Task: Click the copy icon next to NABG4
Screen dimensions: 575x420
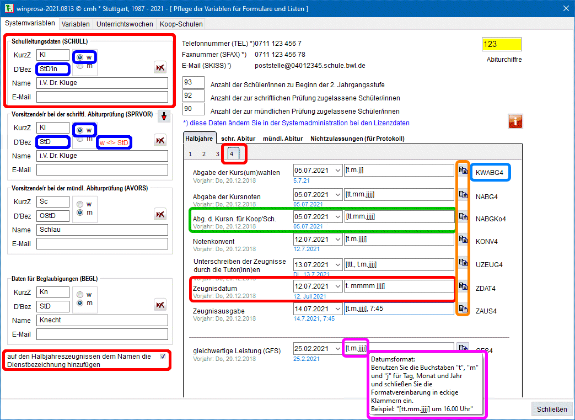Action: (463, 194)
